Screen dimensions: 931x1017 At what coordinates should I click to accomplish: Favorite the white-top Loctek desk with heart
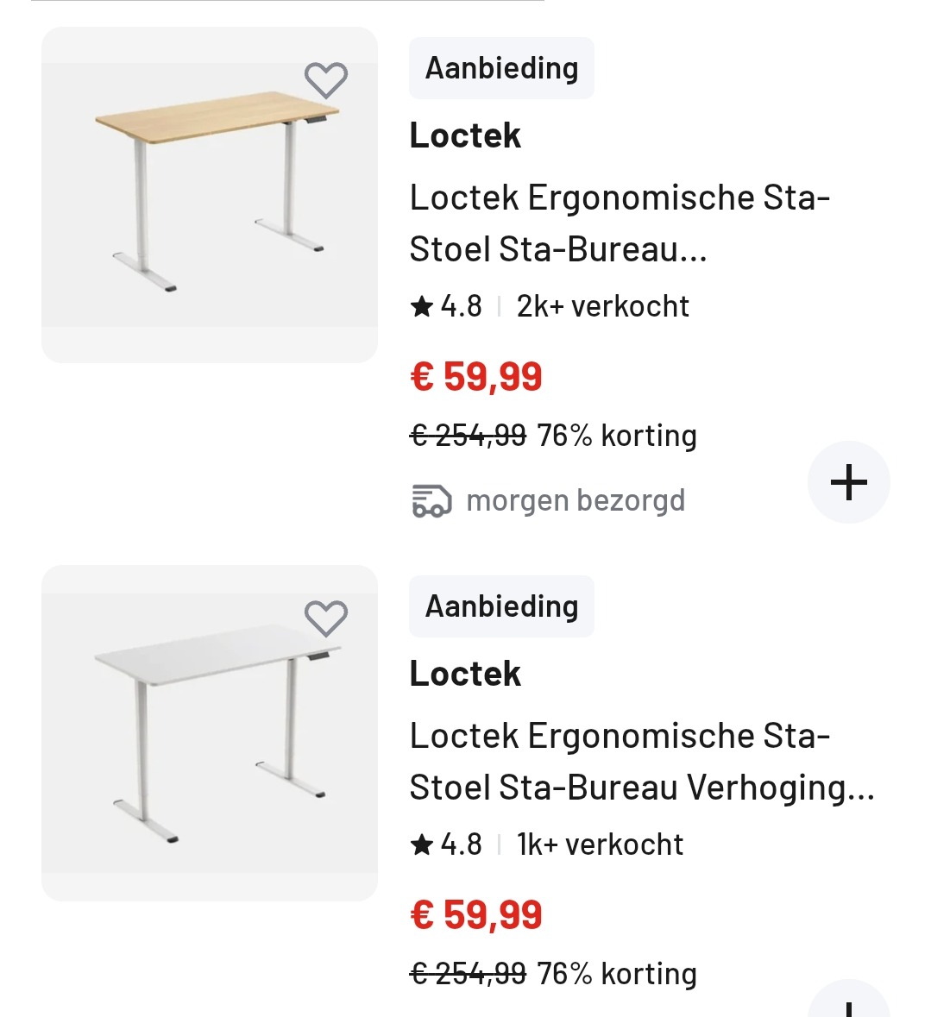(x=326, y=618)
